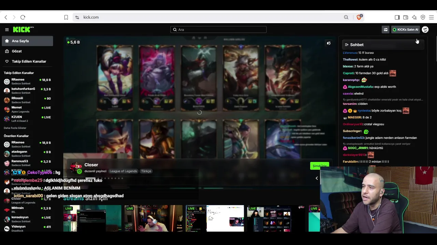
Task: Open RRaenee under Önerilen Kanallar heading
Action: click(27, 144)
